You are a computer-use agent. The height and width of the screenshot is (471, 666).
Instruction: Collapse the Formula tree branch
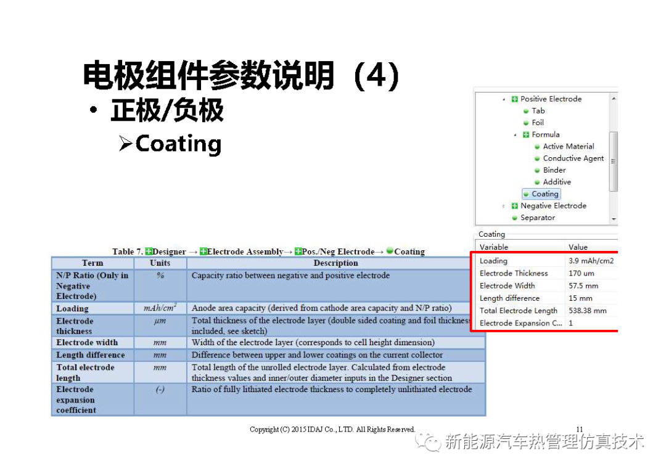pyautogui.click(x=515, y=135)
